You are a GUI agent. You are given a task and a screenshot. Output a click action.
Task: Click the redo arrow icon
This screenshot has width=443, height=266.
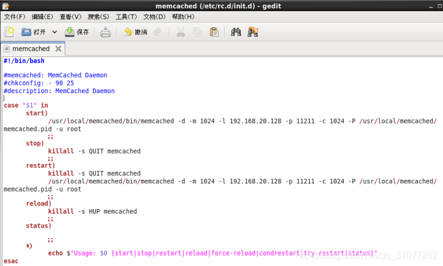click(x=158, y=32)
